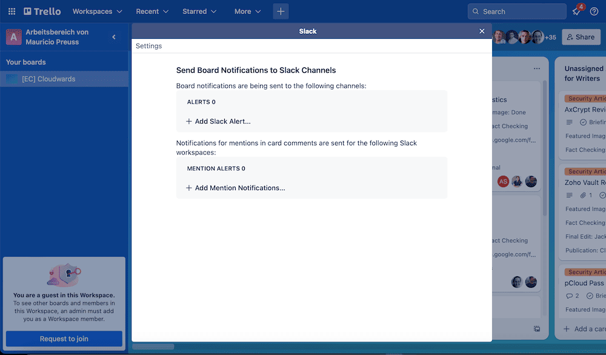Image resolution: width=606 pixels, height=355 pixels.
Task: Click the MENTION ALERTS 0 label
Action: [216, 168]
